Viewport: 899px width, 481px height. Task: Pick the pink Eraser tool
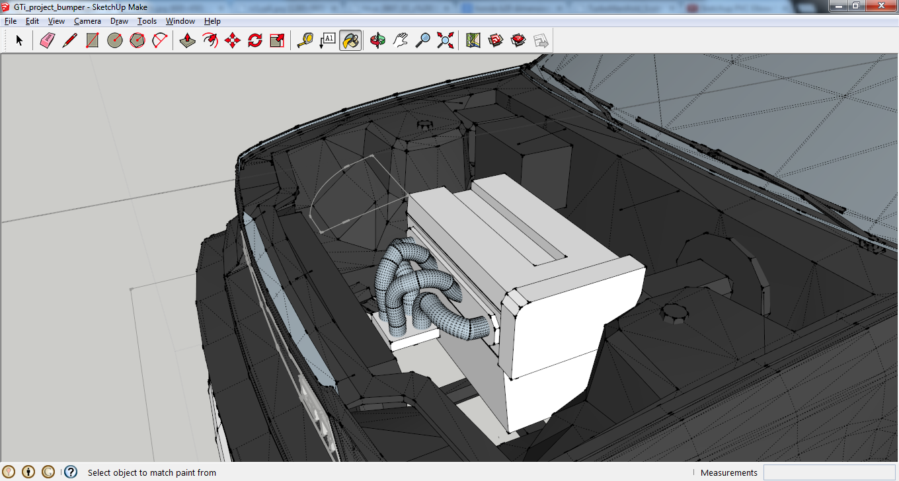point(47,41)
